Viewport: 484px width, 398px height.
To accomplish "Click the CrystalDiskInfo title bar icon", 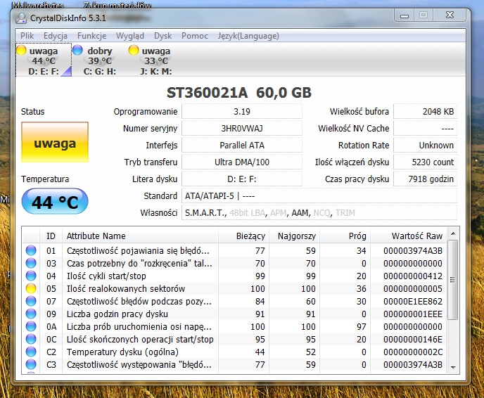I will pyautogui.click(x=21, y=18).
